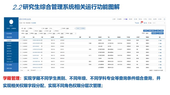Click the magnifier icon inside the Search box
The image size is (170, 95).
coord(164,23)
